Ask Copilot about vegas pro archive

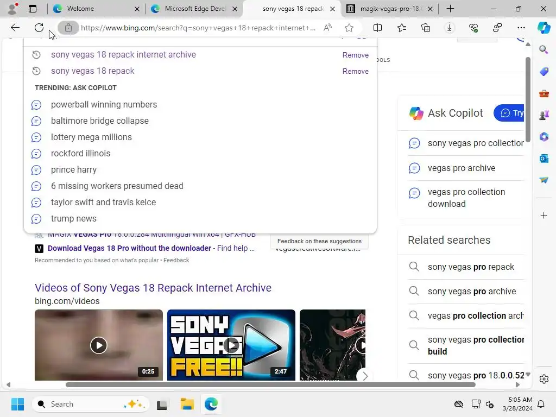tap(461, 168)
